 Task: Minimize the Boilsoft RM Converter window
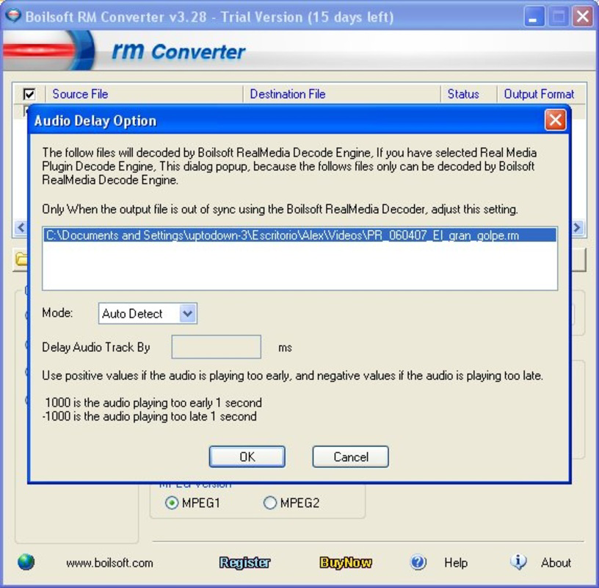pos(534,17)
